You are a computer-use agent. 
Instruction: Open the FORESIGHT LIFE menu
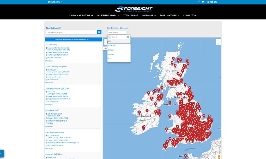(x=169, y=16)
